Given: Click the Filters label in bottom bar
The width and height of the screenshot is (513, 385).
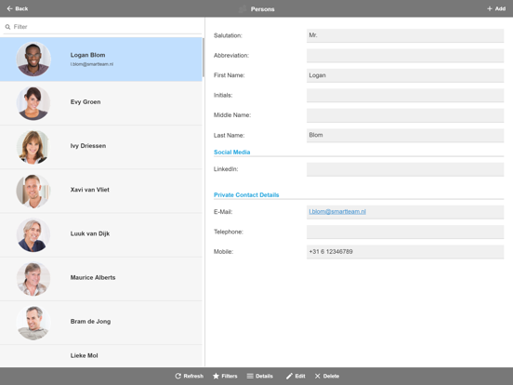Looking at the screenshot, I should (x=230, y=376).
